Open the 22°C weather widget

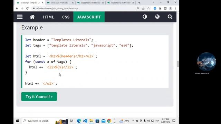(x=124, y=121)
